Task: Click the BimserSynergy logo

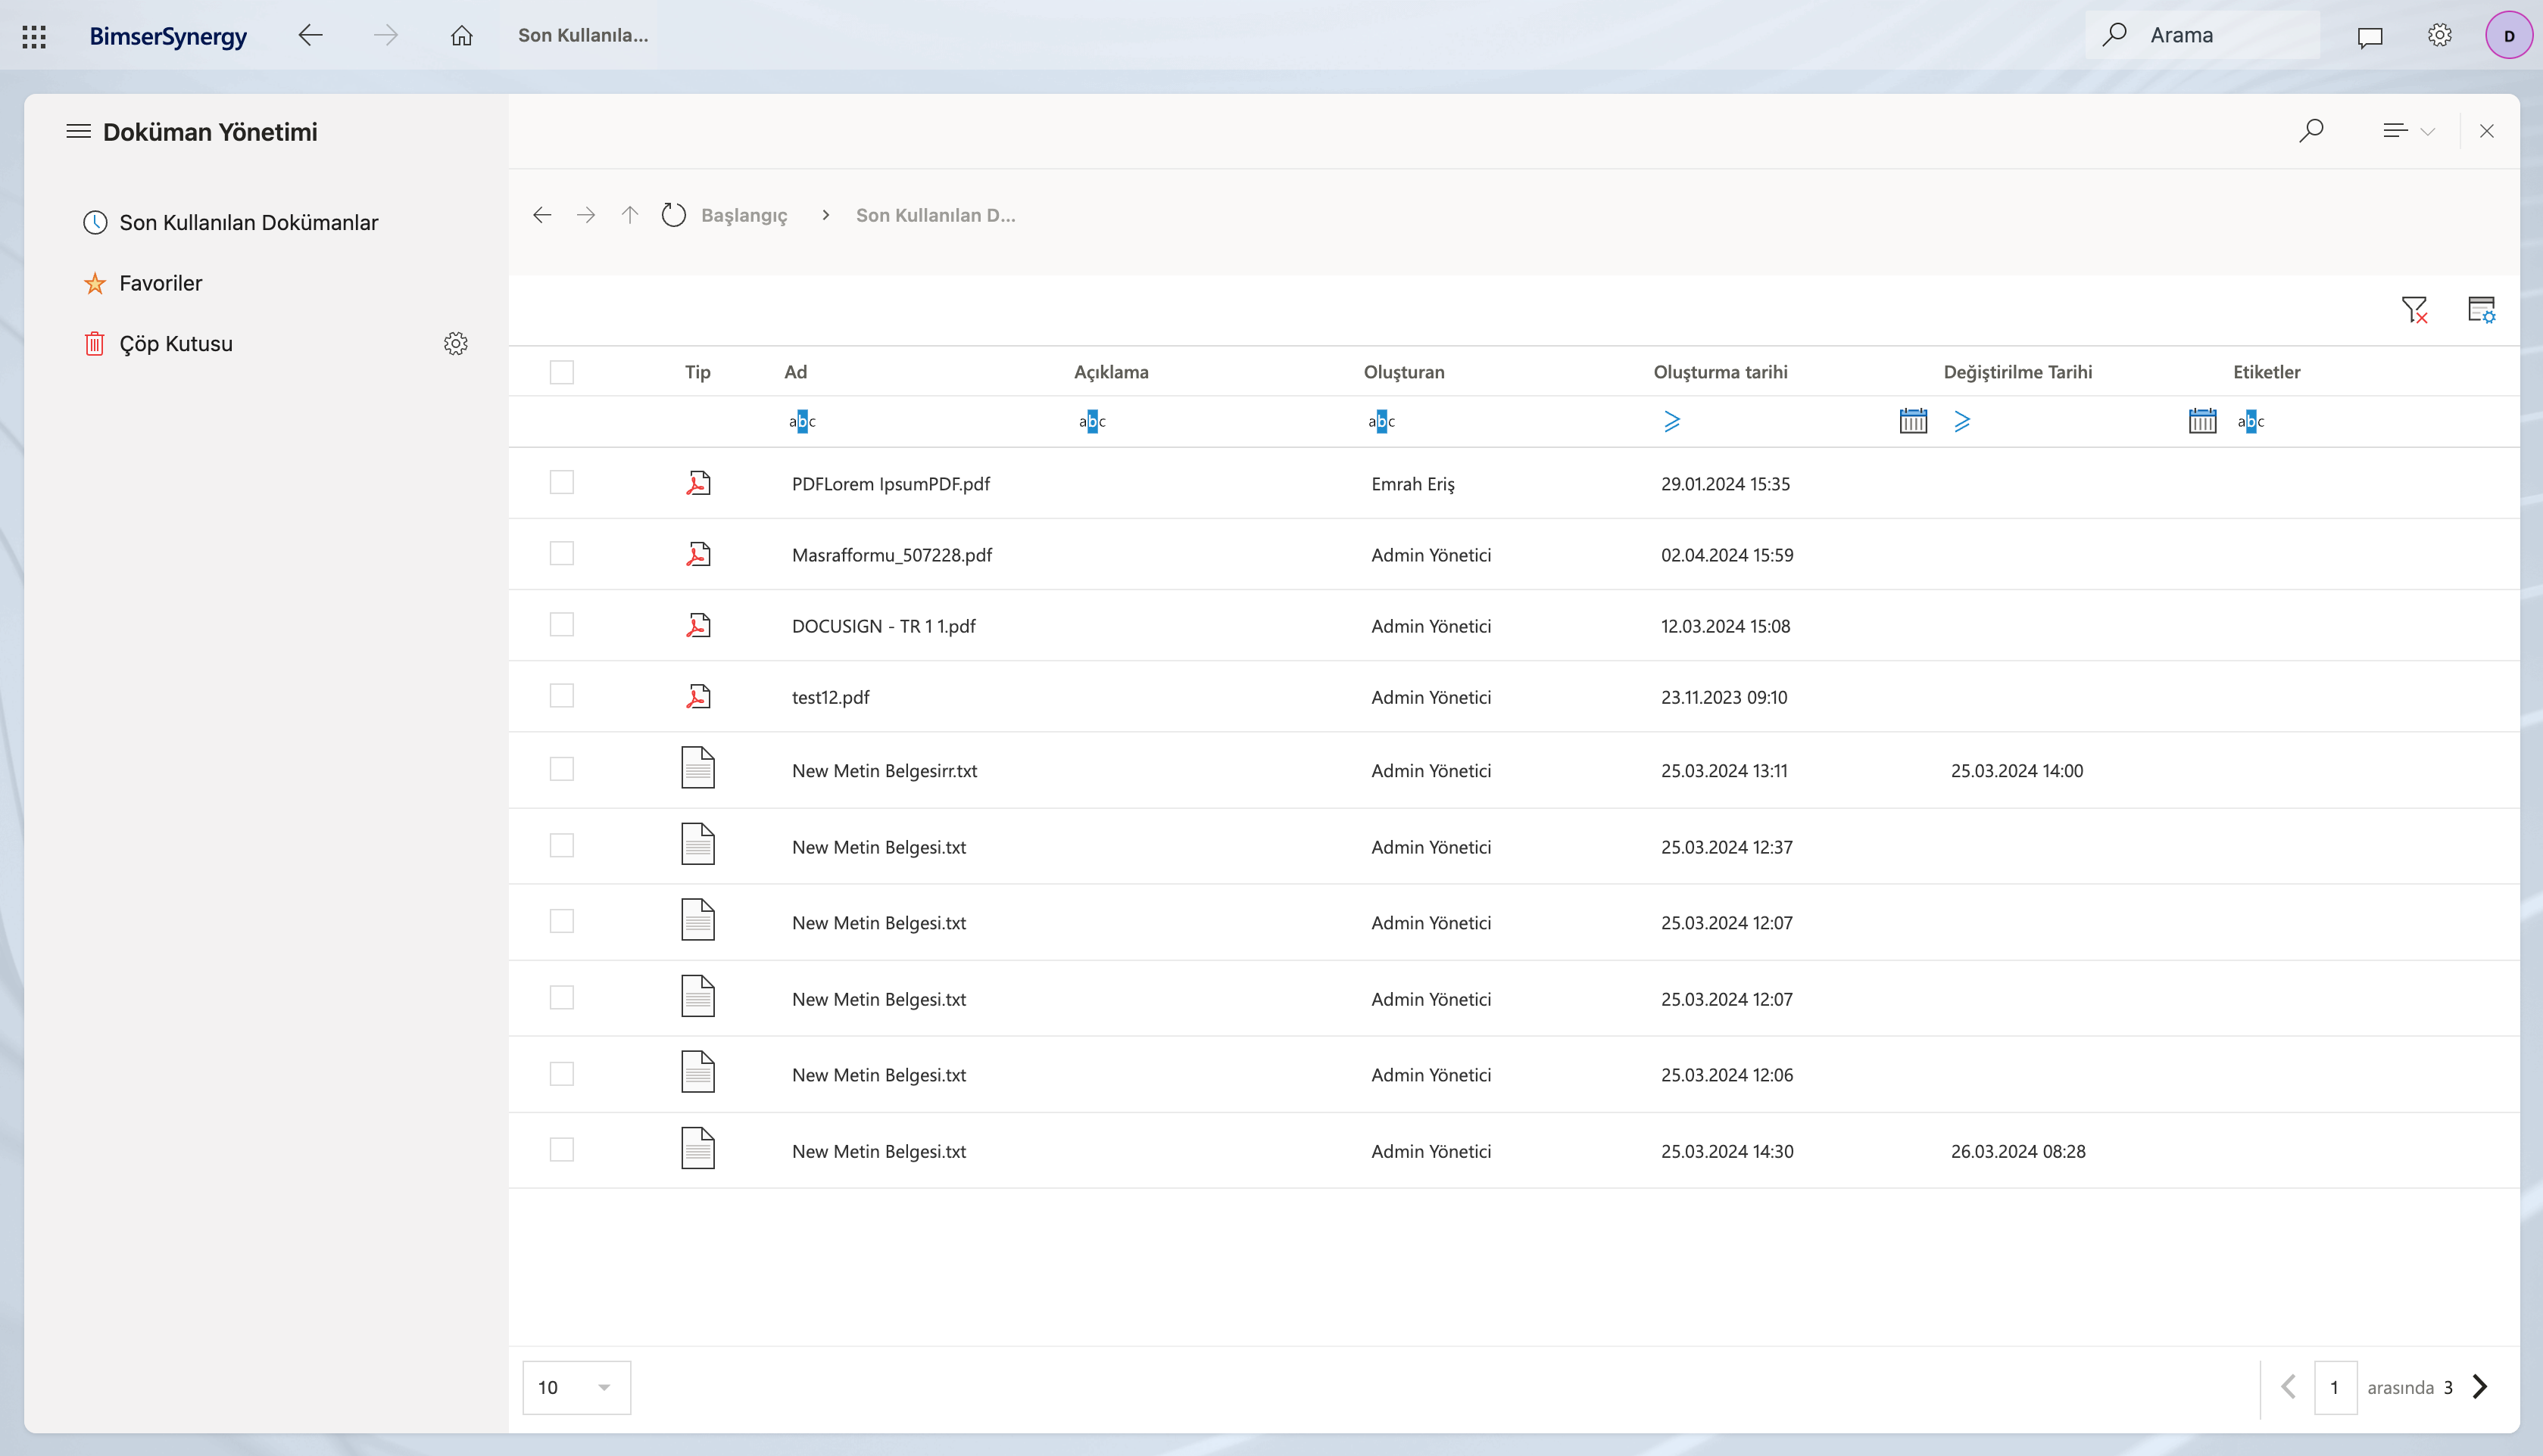Action: 168,36
